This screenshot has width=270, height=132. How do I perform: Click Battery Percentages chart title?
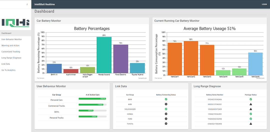click(x=92, y=29)
